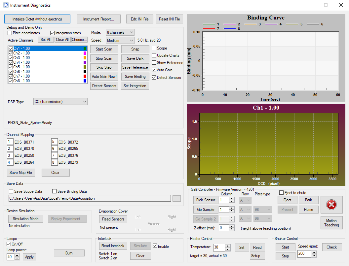Viewport: 349px width, 266px height.
Task: Click the green Ch1 color swatch
Action: 85,49
